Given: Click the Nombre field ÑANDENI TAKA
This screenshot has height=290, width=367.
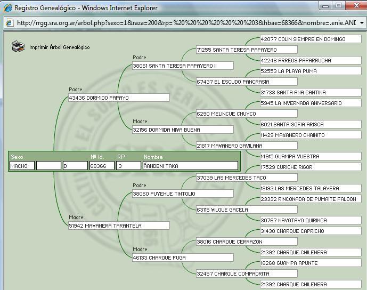Looking at the screenshot, I should pos(190,166).
